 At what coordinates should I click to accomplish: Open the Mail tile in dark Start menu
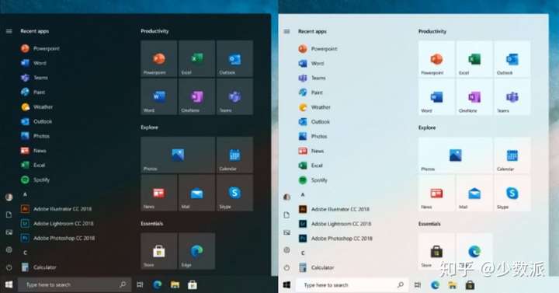pyautogui.click(x=196, y=193)
